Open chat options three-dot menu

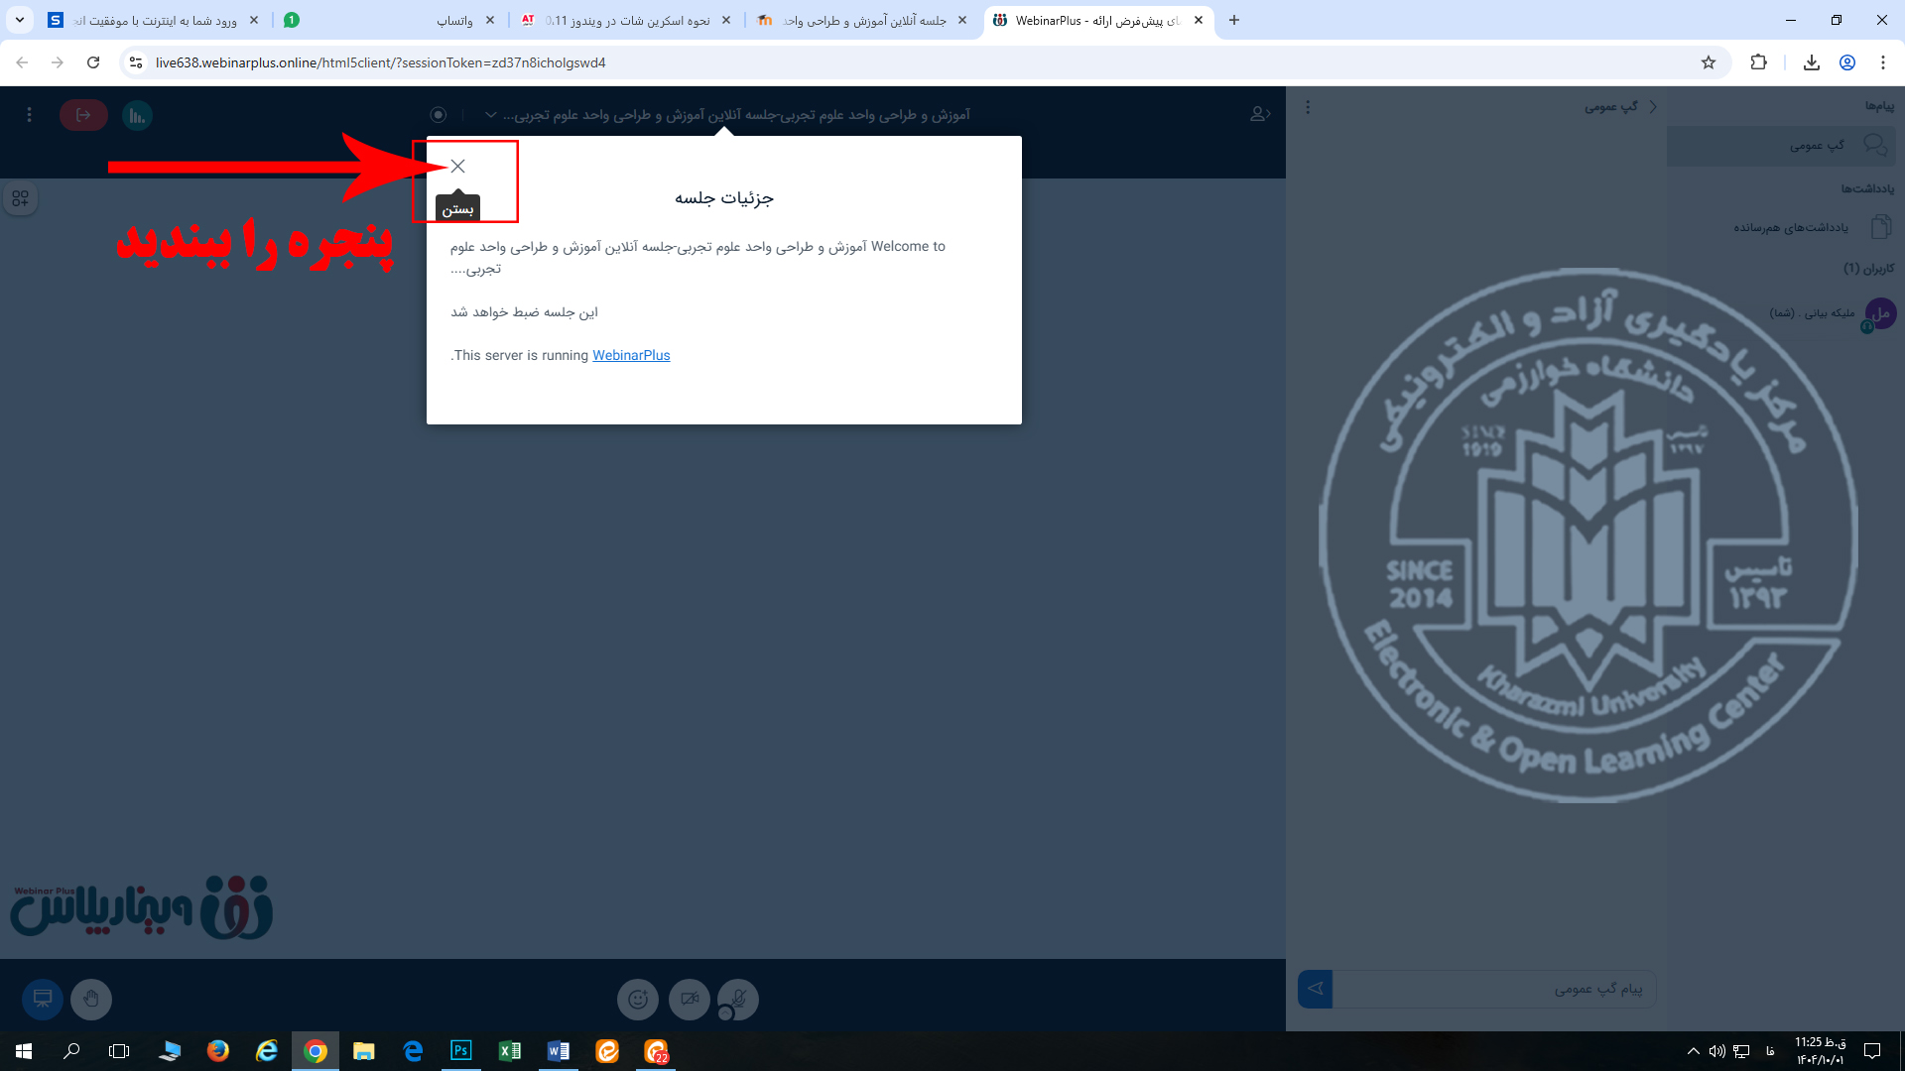point(1308,107)
